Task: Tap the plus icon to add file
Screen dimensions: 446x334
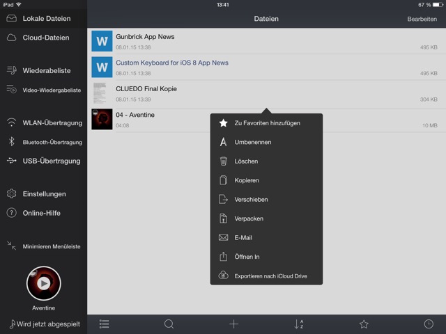Action: coord(234,324)
